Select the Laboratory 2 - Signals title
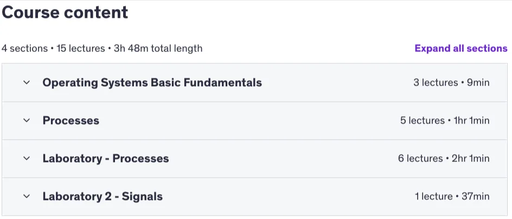 (103, 196)
